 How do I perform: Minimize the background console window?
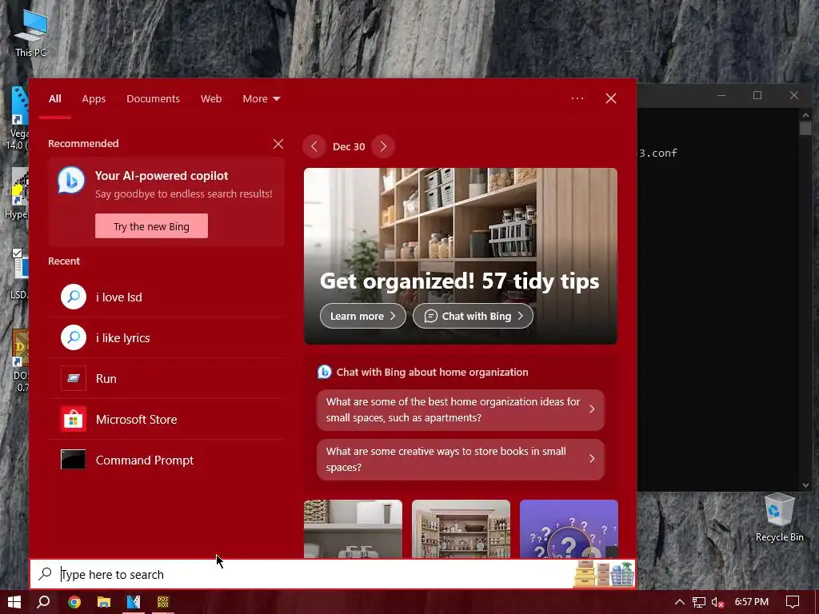click(x=721, y=96)
